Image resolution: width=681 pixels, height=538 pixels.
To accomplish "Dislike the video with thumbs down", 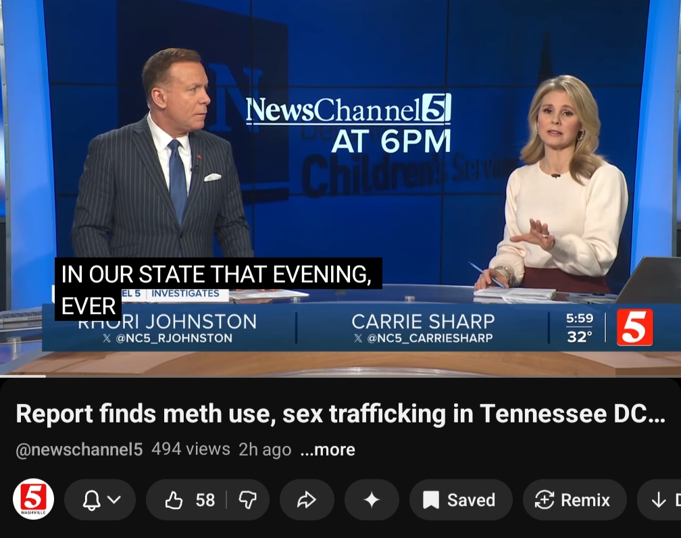I will (x=248, y=499).
